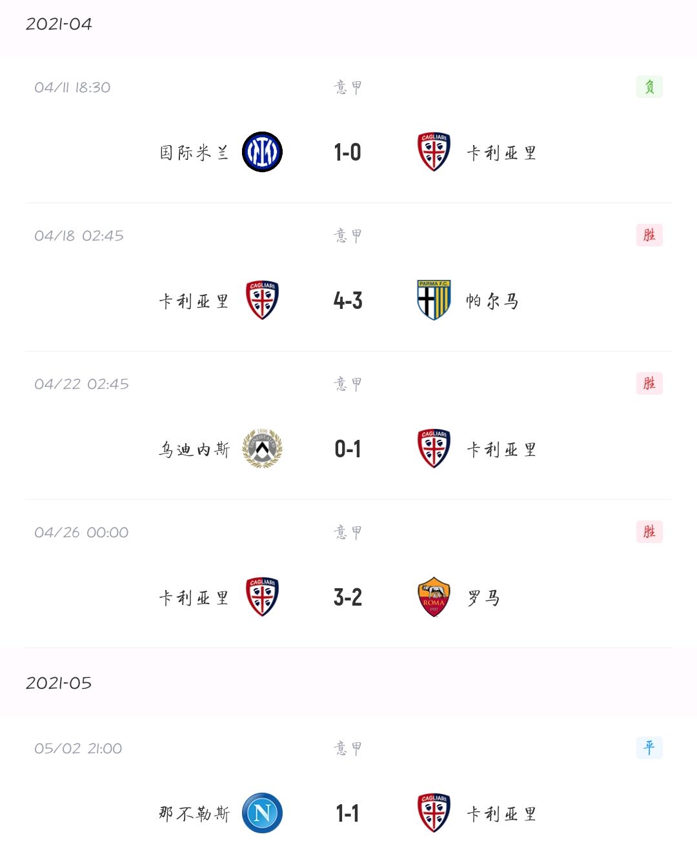
Task: Click team name 帕尔马
Action: (492, 301)
